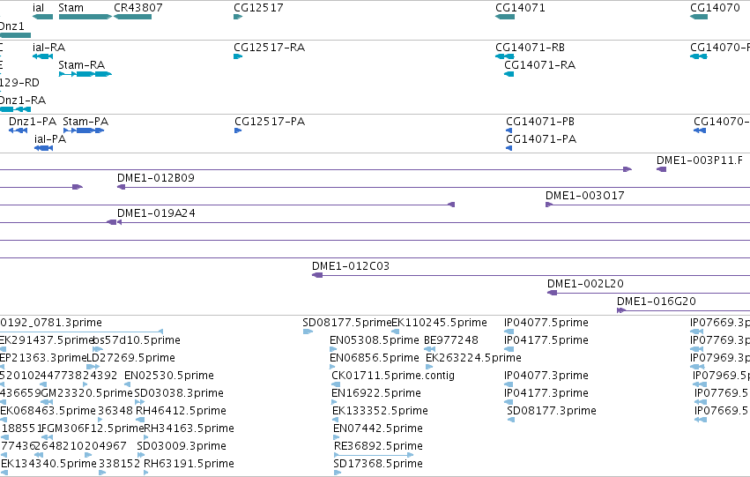Select the DME1-003O17 clone label
Image resolution: width=750 pixels, height=477 pixels.
(585, 196)
